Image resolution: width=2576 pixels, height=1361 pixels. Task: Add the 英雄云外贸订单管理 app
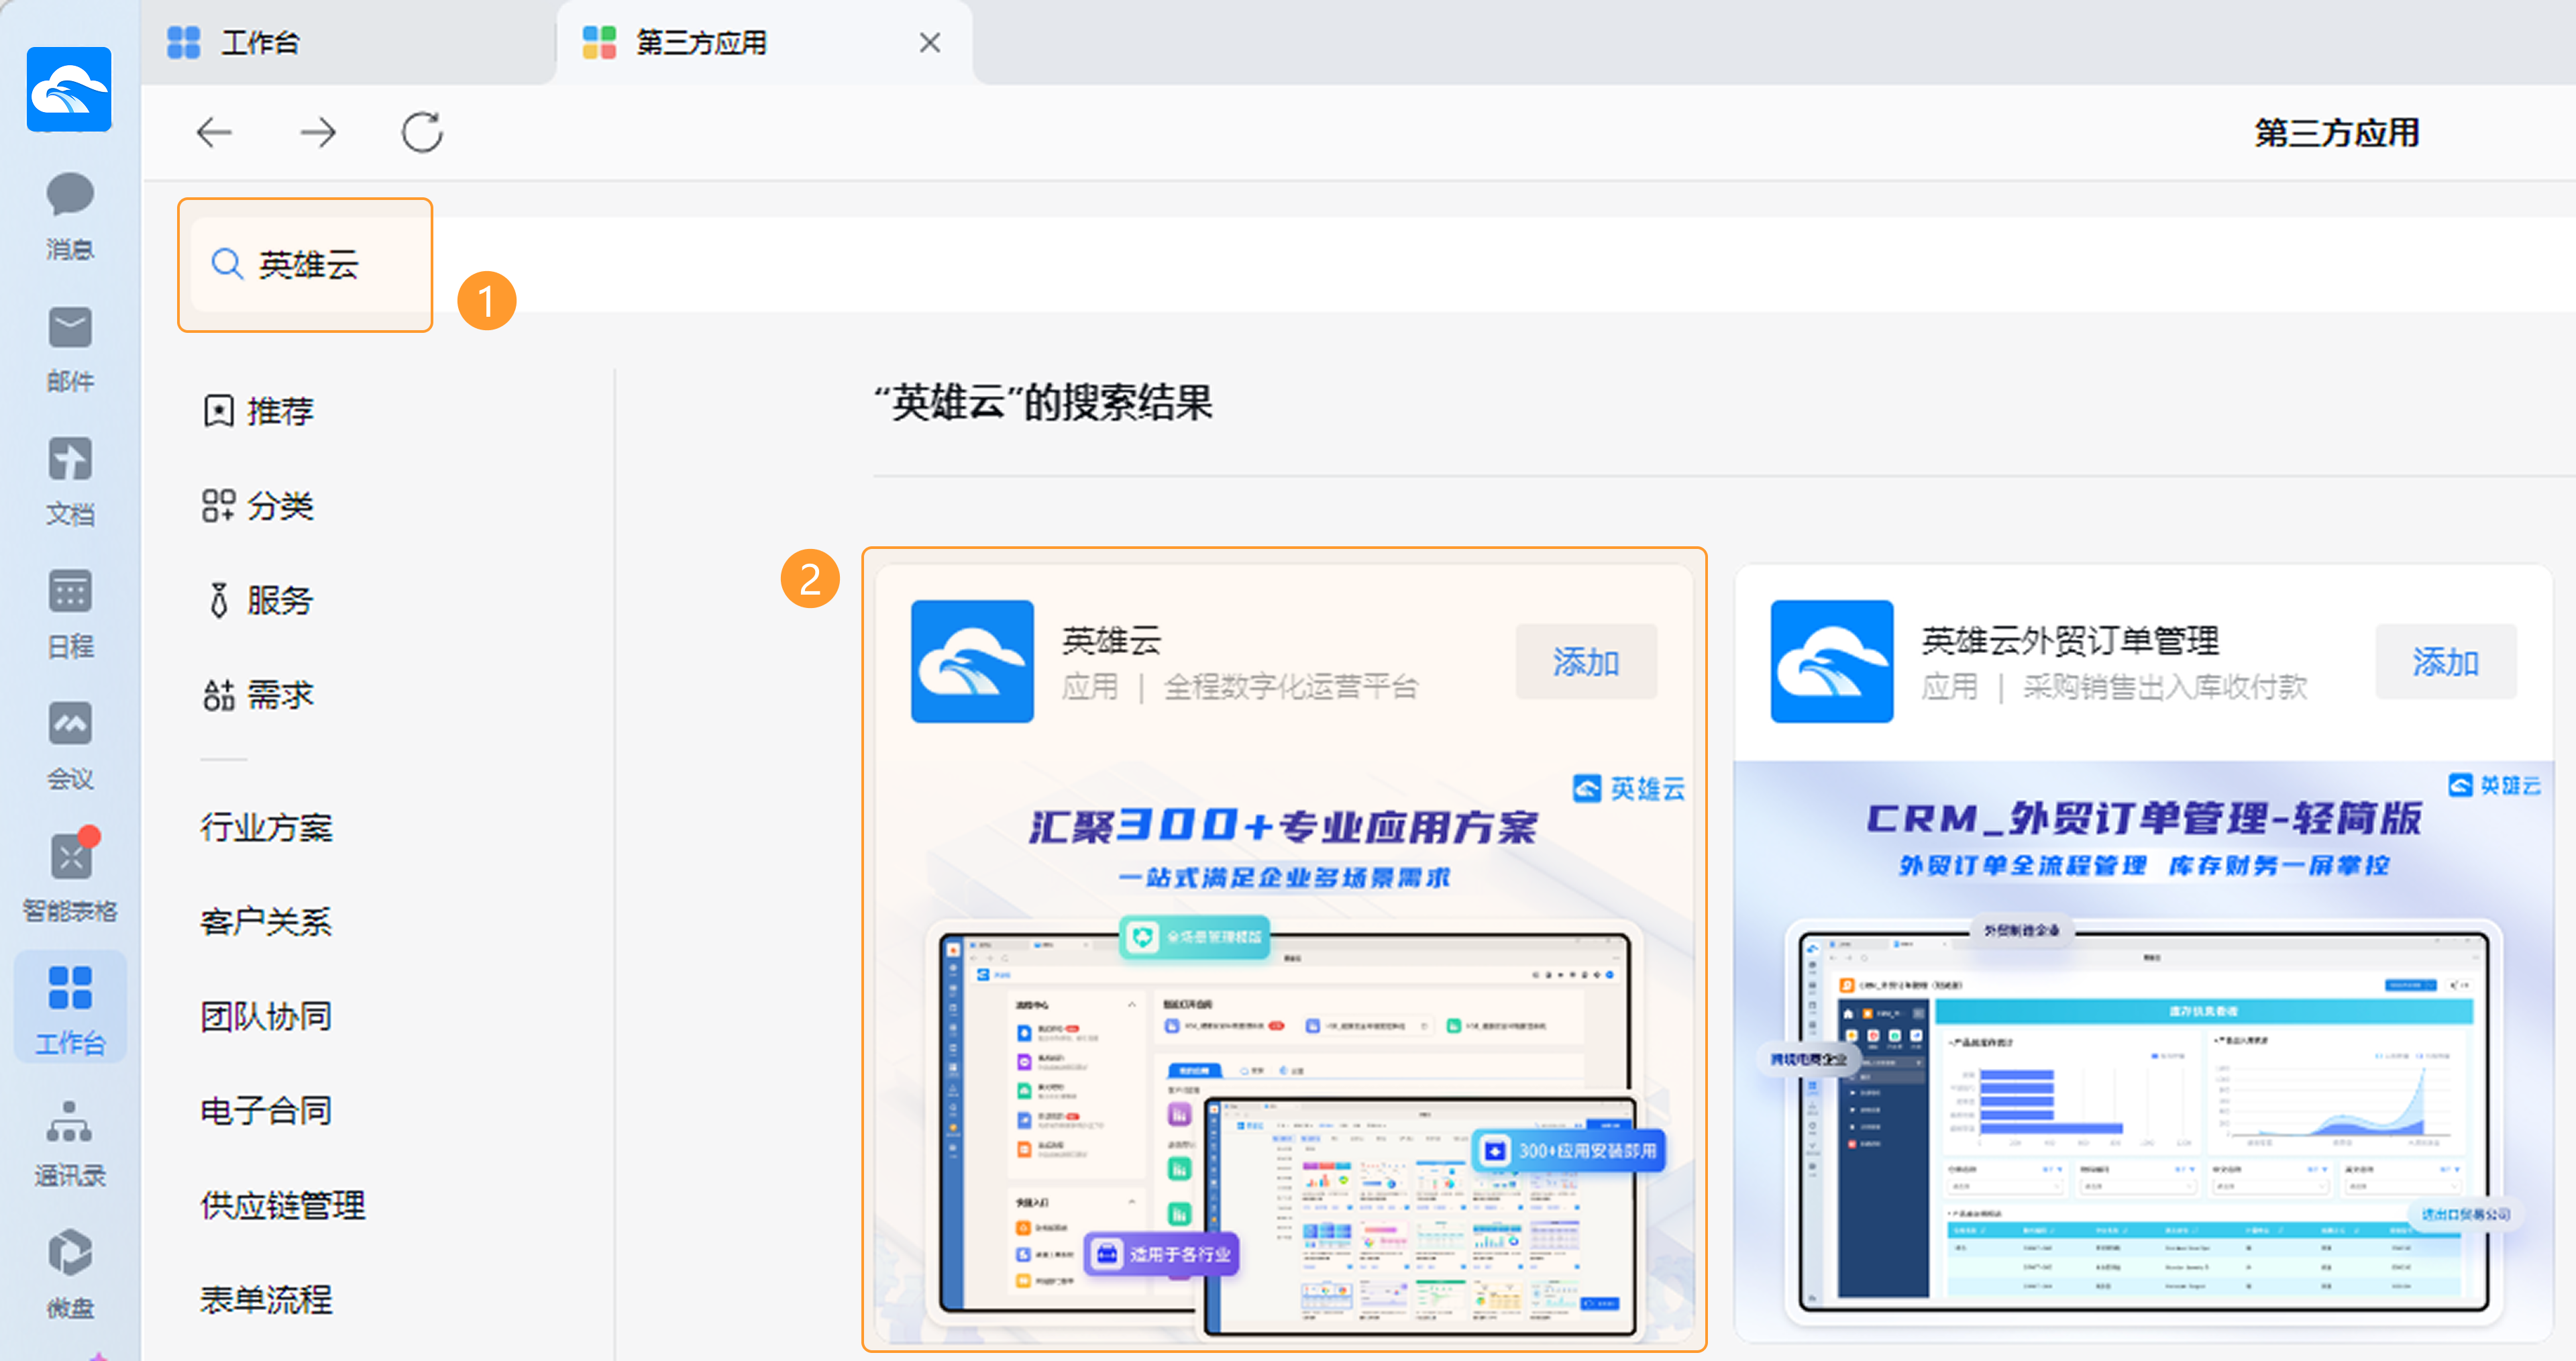click(2444, 662)
